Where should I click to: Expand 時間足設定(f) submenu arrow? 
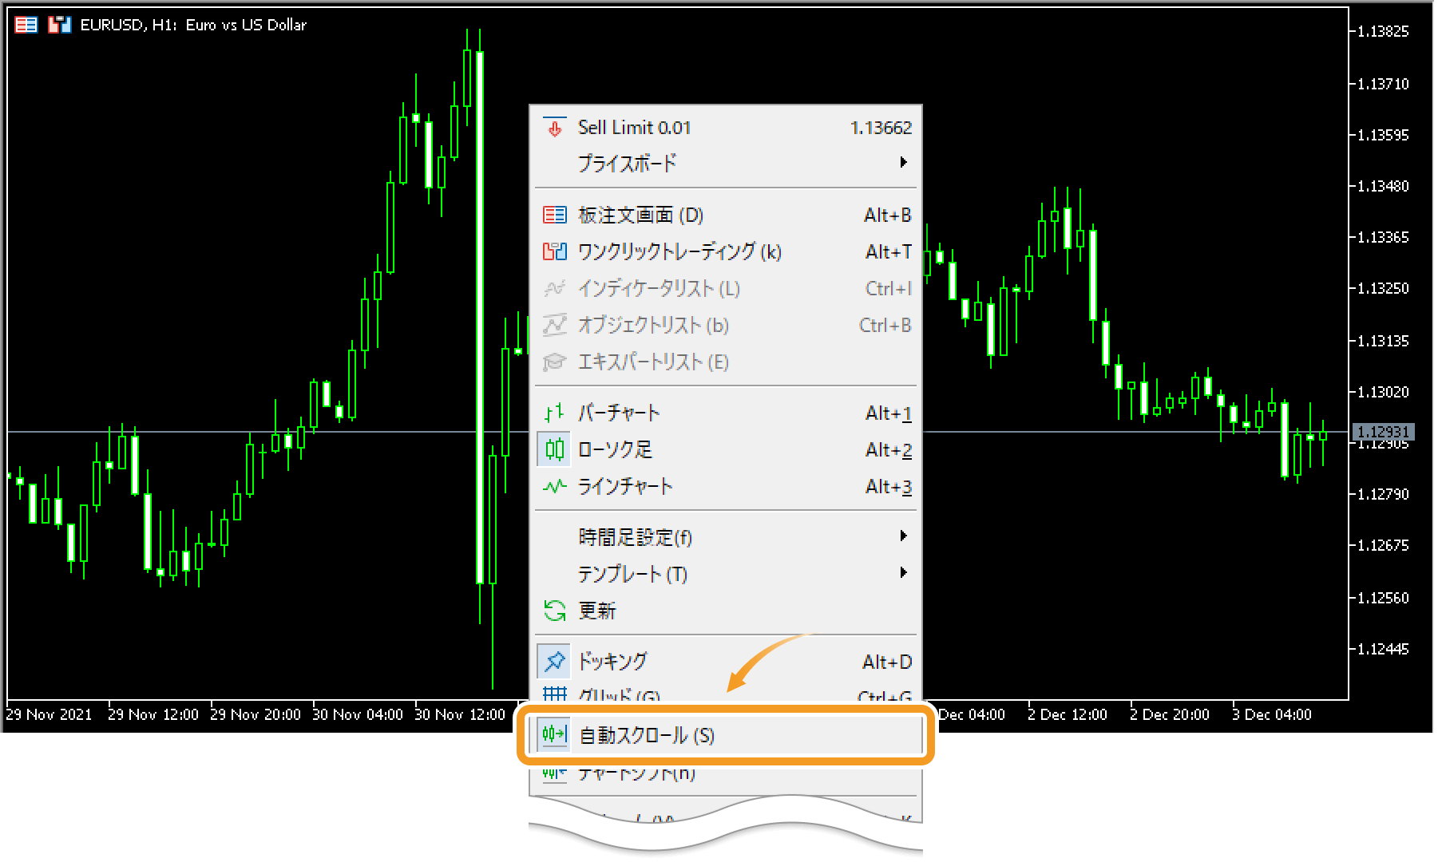pos(904,536)
